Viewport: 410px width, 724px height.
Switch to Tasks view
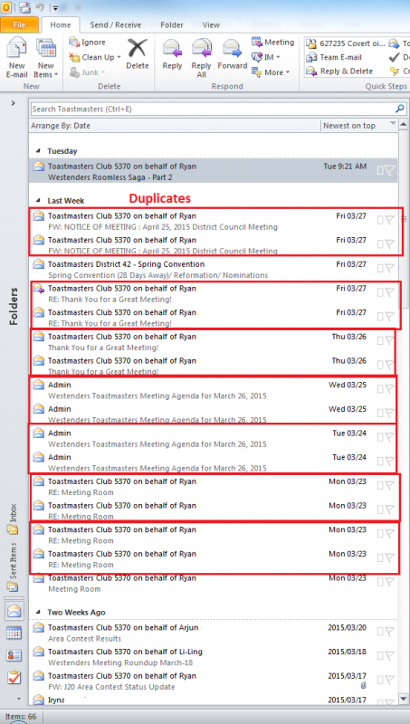click(x=14, y=677)
